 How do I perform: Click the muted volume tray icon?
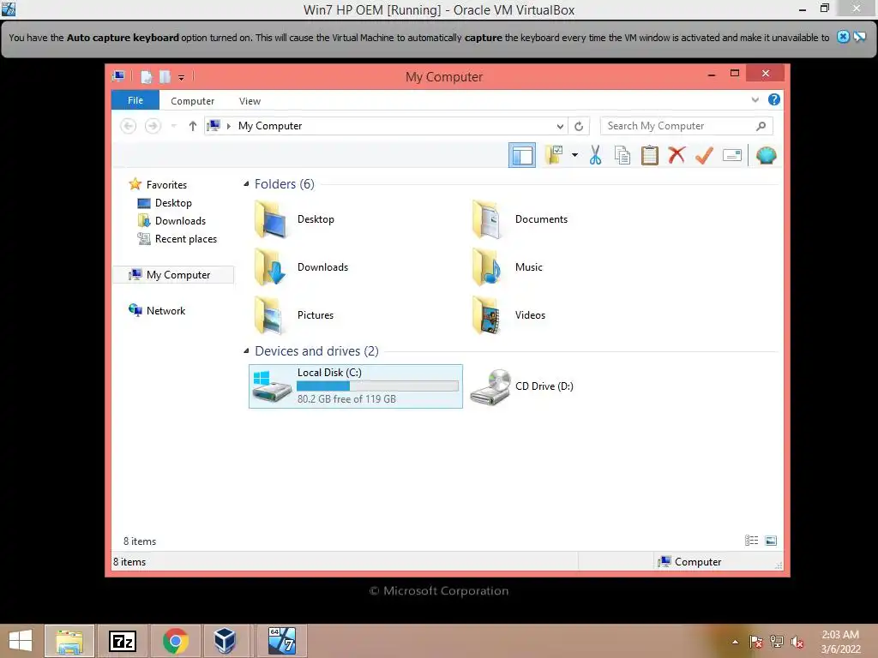pos(797,642)
